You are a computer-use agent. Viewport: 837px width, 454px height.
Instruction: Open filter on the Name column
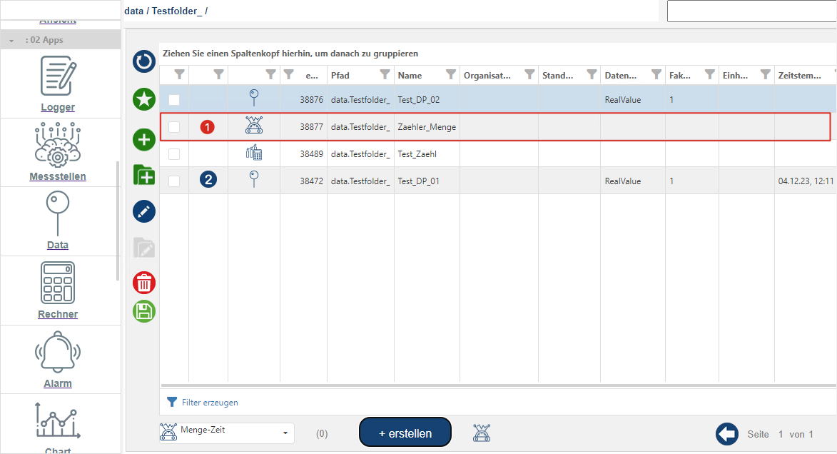tap(451, 74)
